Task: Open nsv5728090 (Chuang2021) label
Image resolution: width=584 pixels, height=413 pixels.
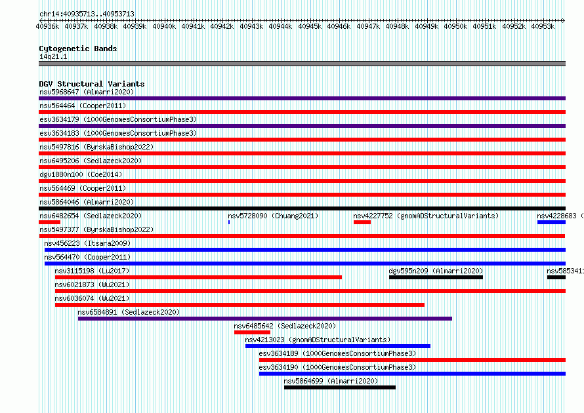Action: (273, 216)
